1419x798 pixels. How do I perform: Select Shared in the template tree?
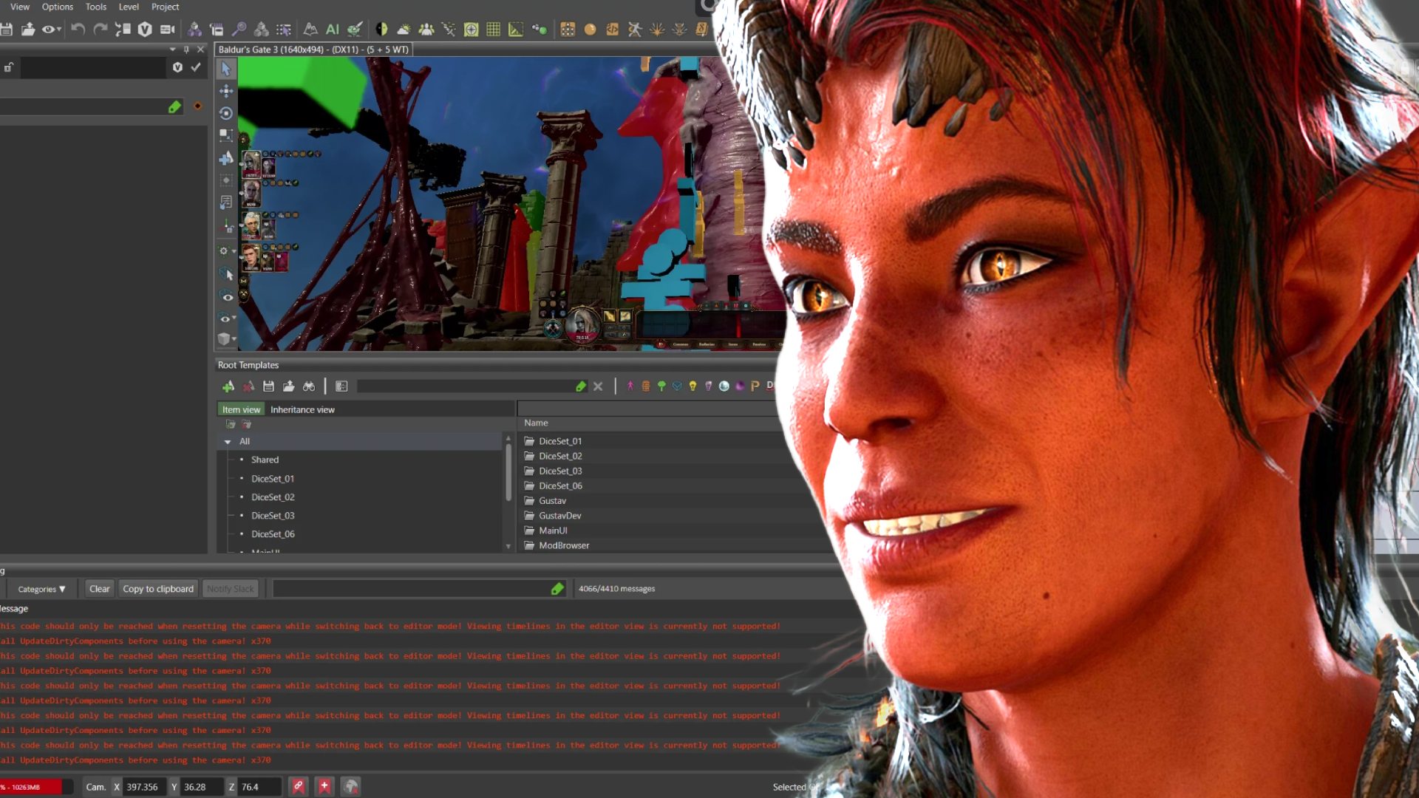[x=265, y=460]
